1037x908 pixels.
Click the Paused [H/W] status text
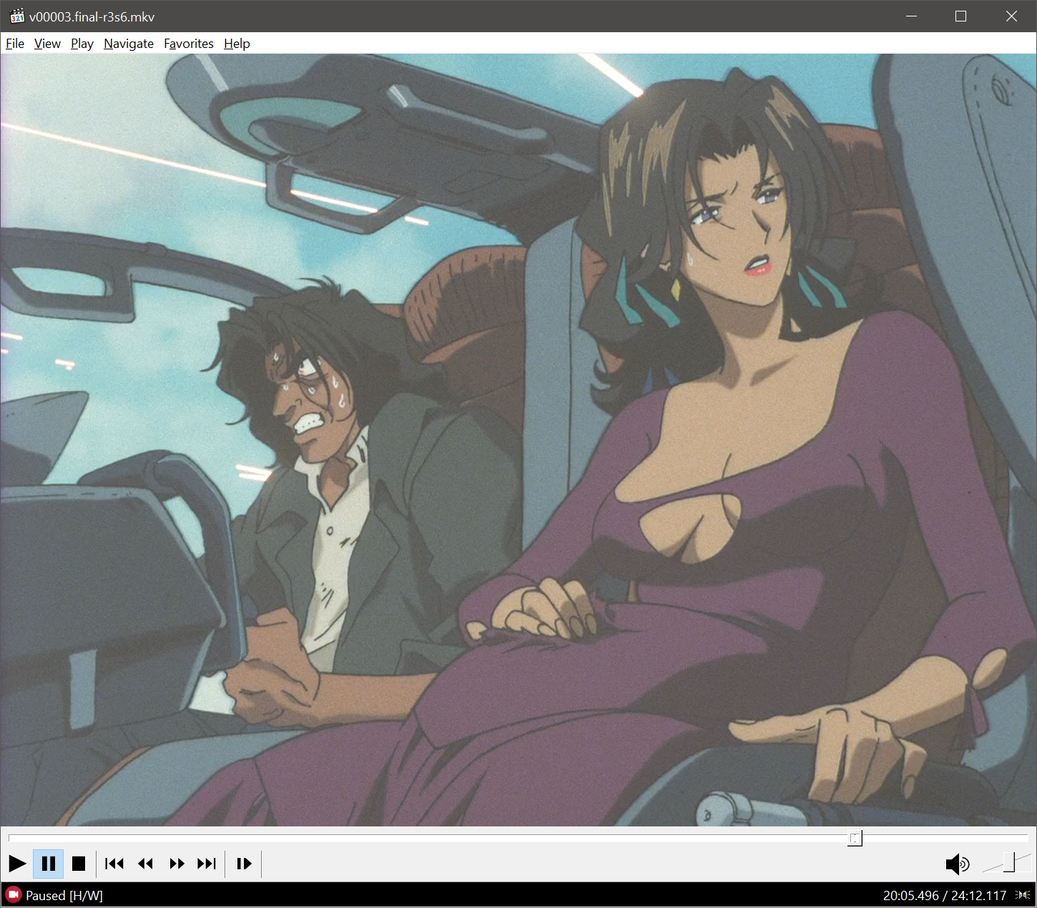(64, 895)
